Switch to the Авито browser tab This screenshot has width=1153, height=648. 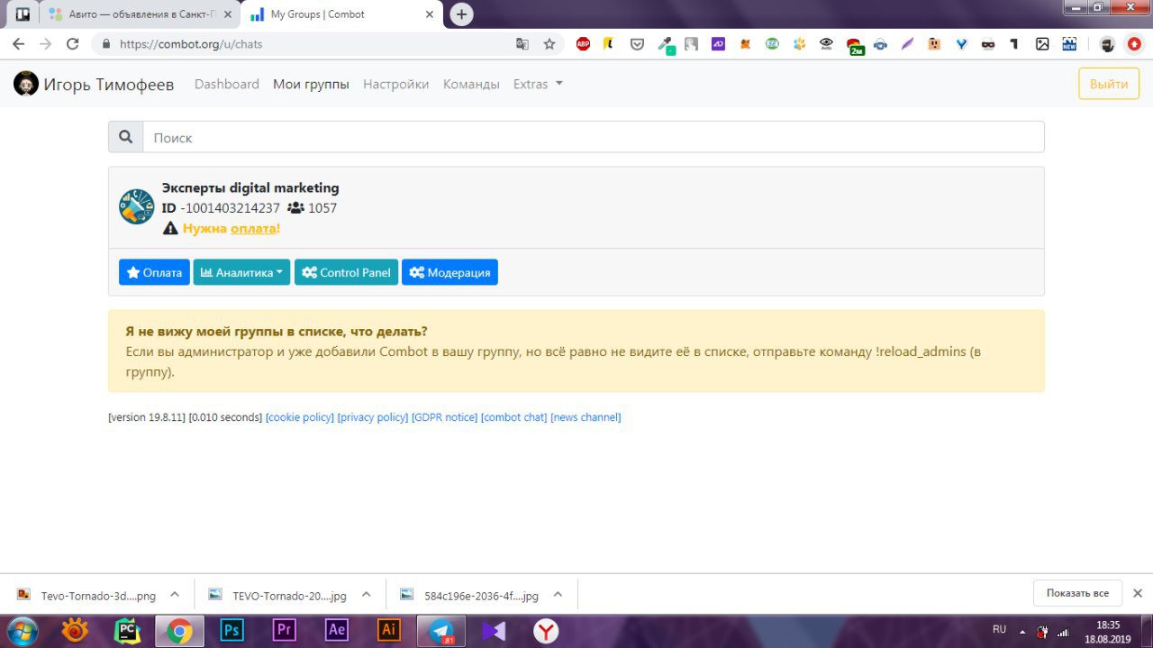click(x=141, y=14)
